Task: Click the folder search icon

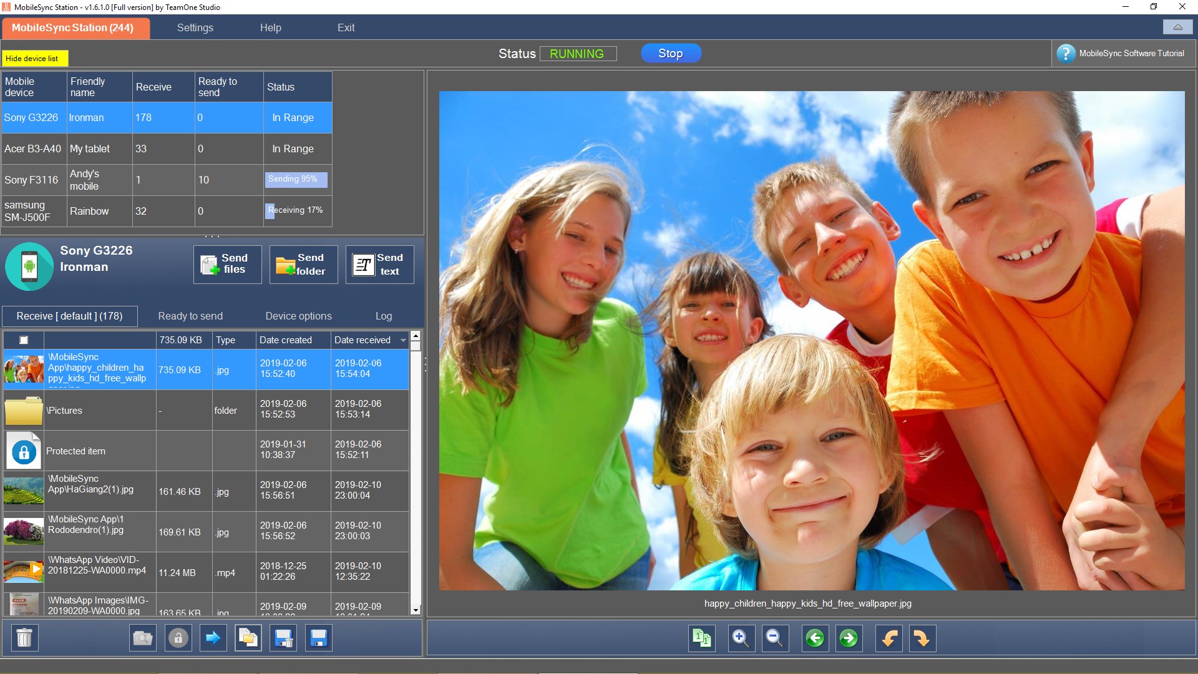Action: pos(143,638)
